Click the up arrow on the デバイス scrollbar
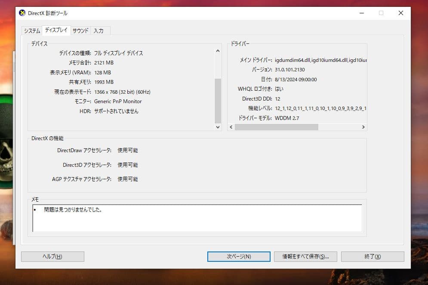Screen dimensions: 428x285 218,50
